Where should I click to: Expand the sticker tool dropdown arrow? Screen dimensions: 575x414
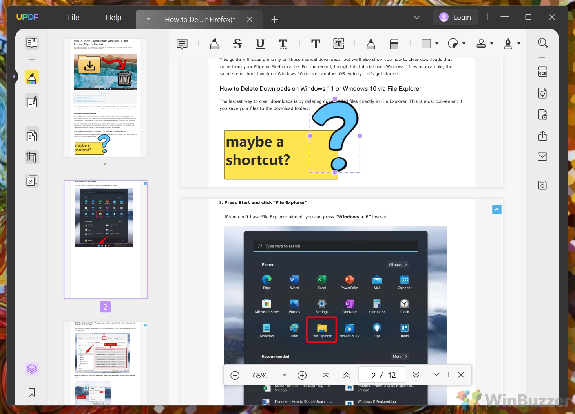[x=464, y=44]
